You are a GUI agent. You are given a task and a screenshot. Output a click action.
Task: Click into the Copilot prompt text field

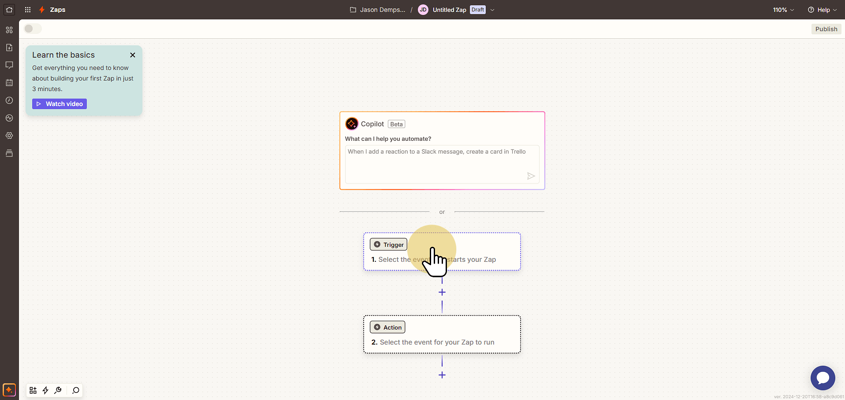pyautogui.click(x=442, y=164)
